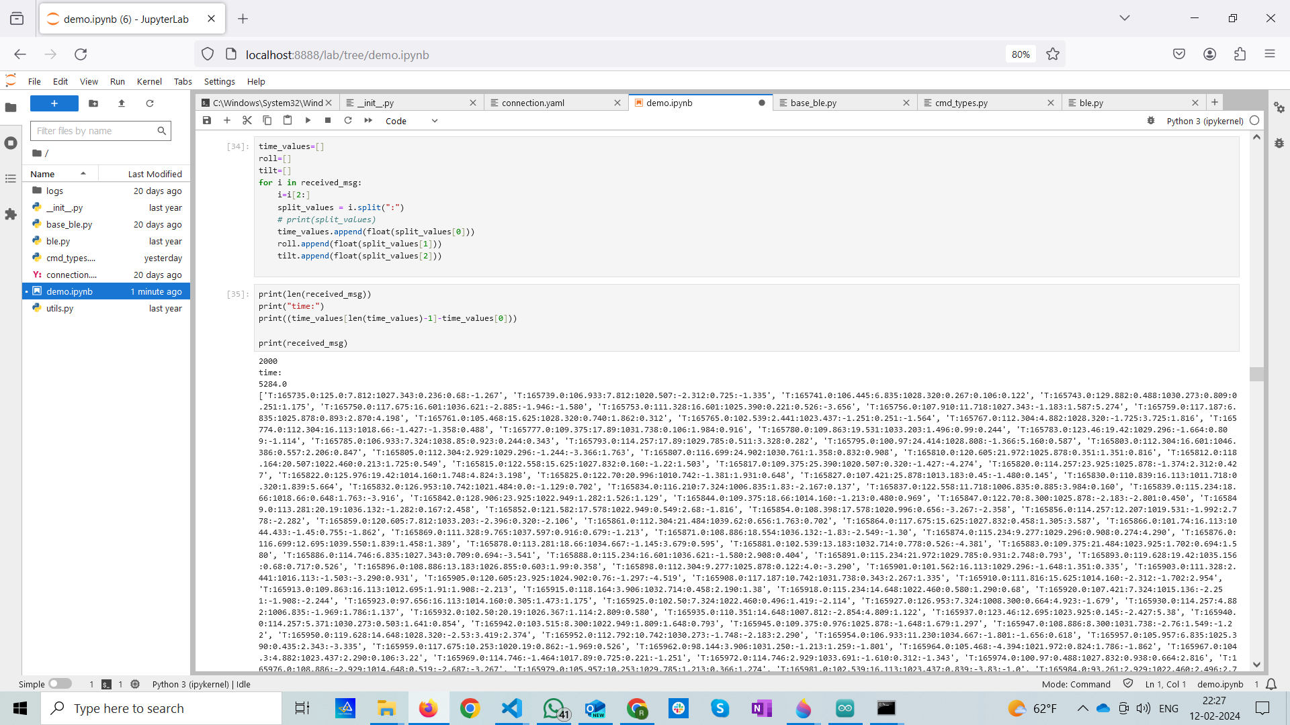
Task: Open the notifications bell in status bar
Action: coord(1271,684)
